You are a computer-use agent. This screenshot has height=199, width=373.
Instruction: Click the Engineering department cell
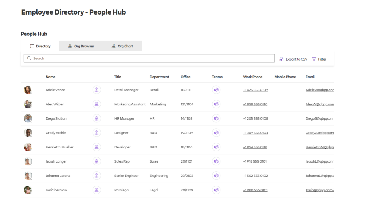[x=159, y=175]
